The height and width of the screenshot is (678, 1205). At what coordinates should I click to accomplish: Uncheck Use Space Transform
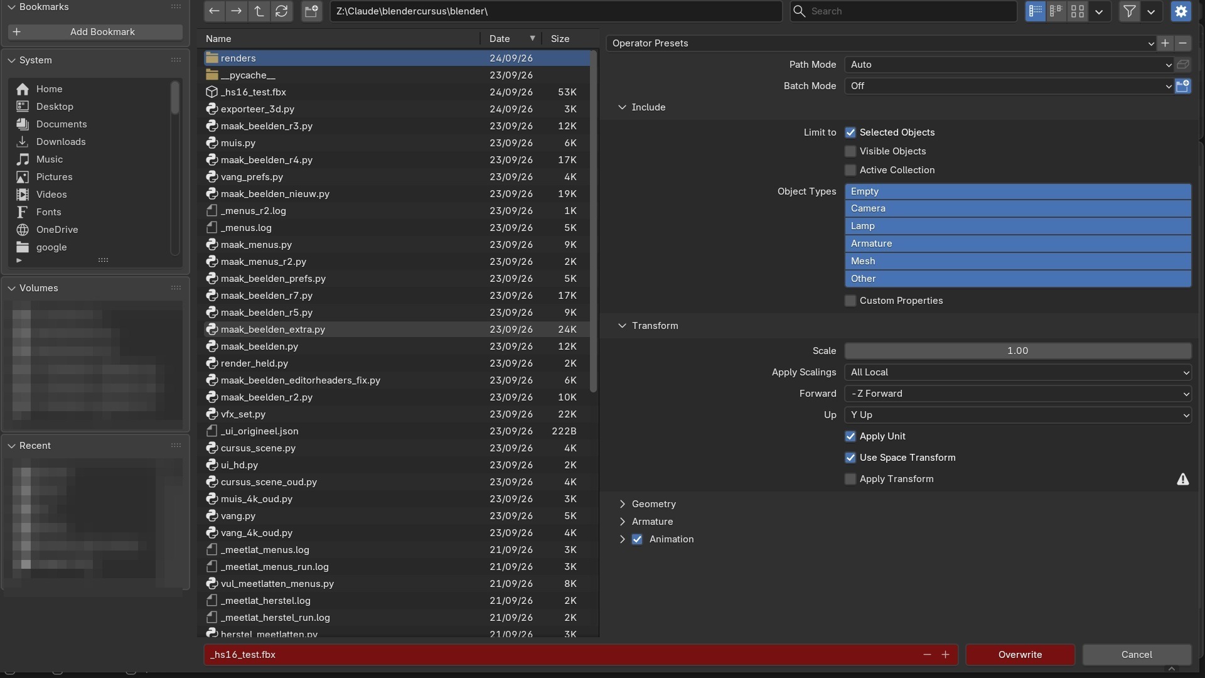pyautogui.click(x=850, y=458)
